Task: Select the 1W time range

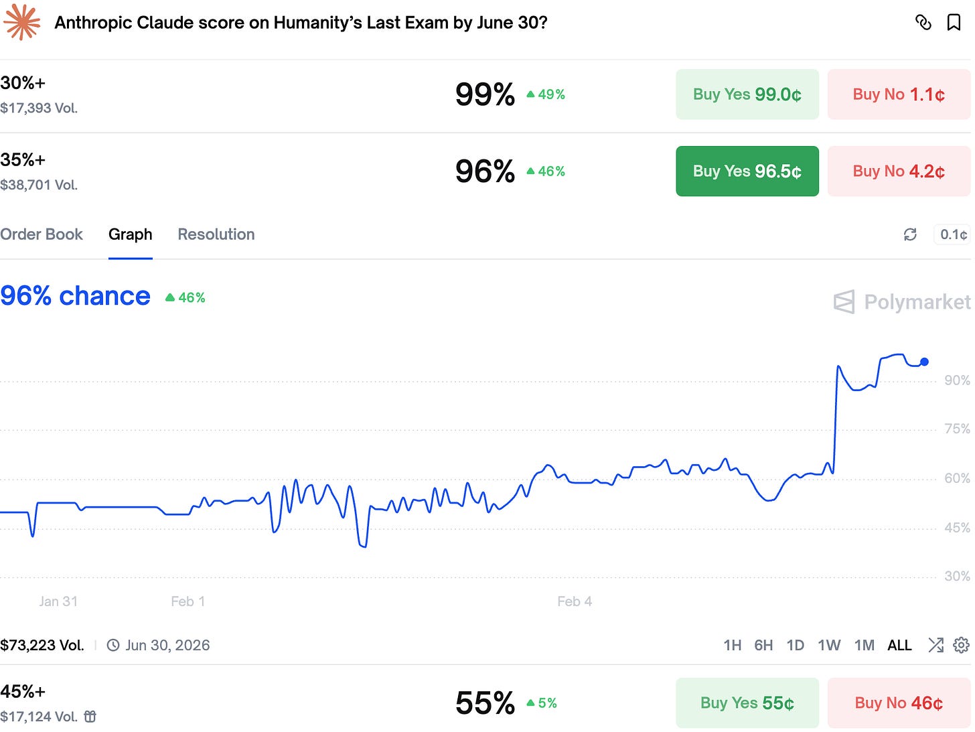Action: [x=829, y=645]
